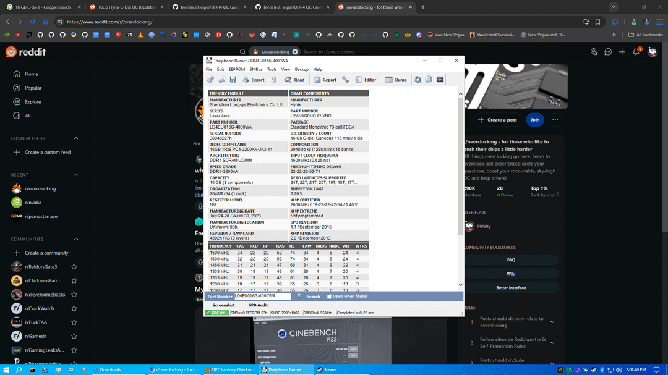The height and width of the screenshot is (375, 668).
Task: Click the Read toolbar button
Action: pos(294,80)
